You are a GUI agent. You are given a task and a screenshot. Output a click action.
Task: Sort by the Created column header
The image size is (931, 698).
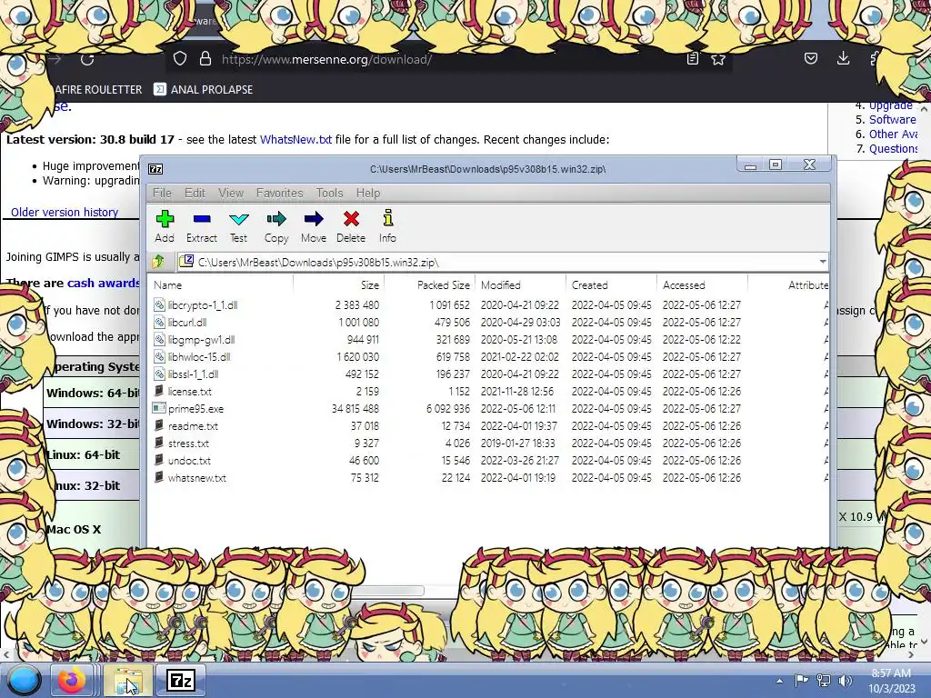coord(612,284)
